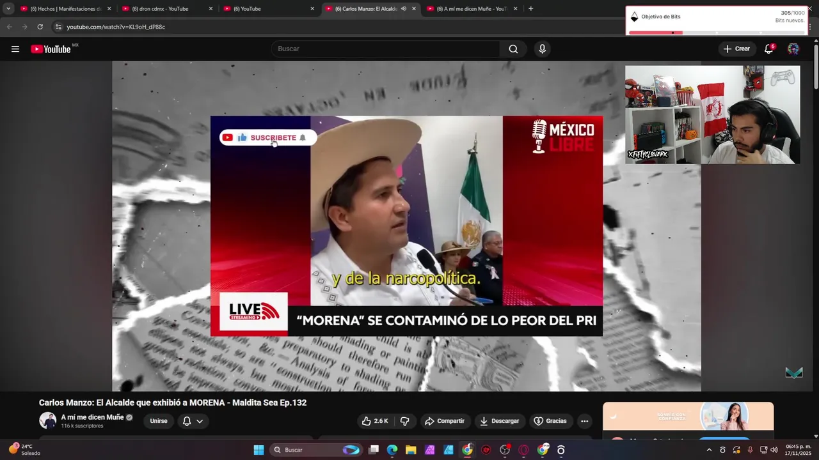Toggle tray microphone indicator
The image size is (819, 460).
coord(750,450)
